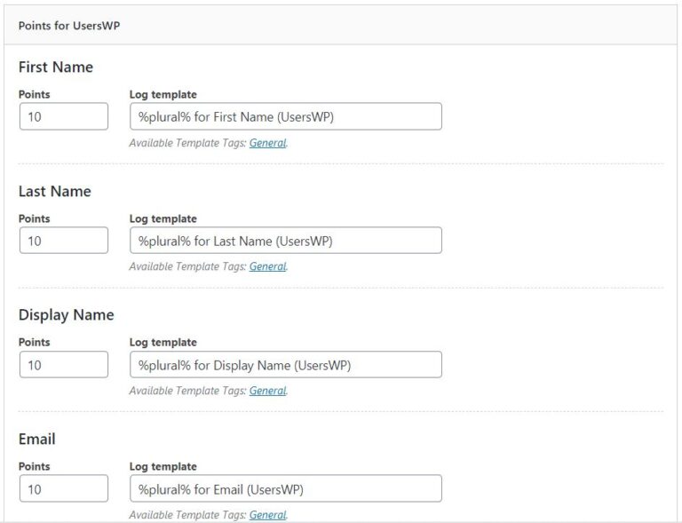Click Log template label under Last Name

click(x=163, y=219)
